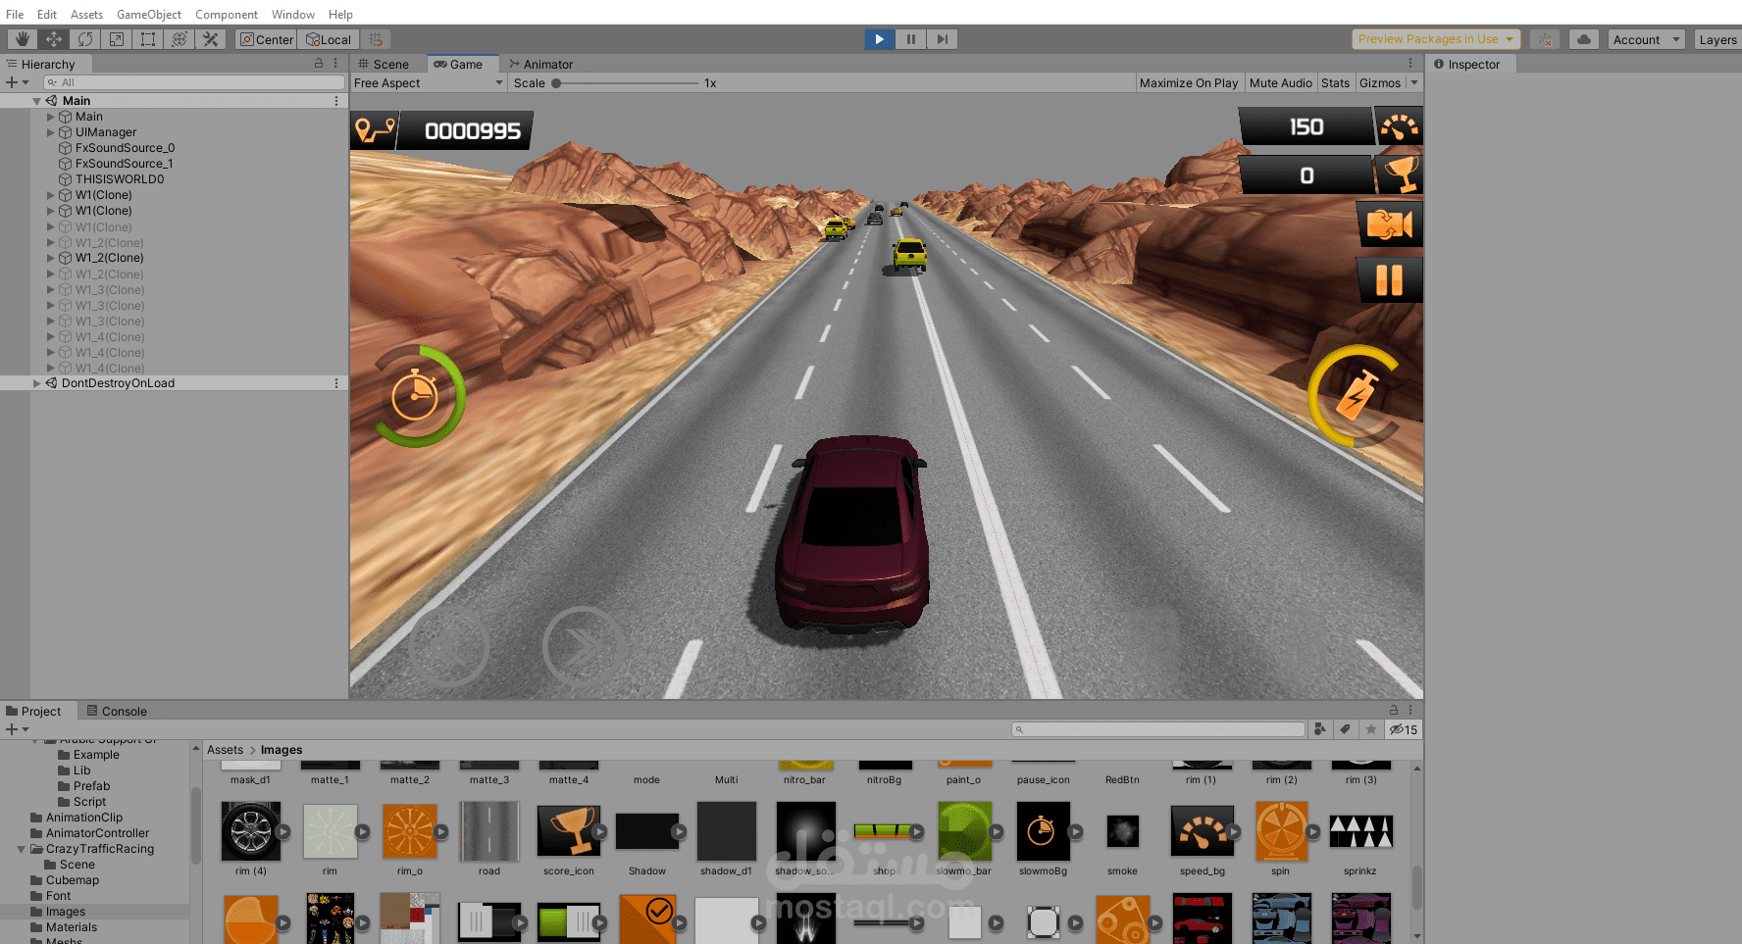
Task: Click the Hierarchy search field
Action: (x=193, y=82)
